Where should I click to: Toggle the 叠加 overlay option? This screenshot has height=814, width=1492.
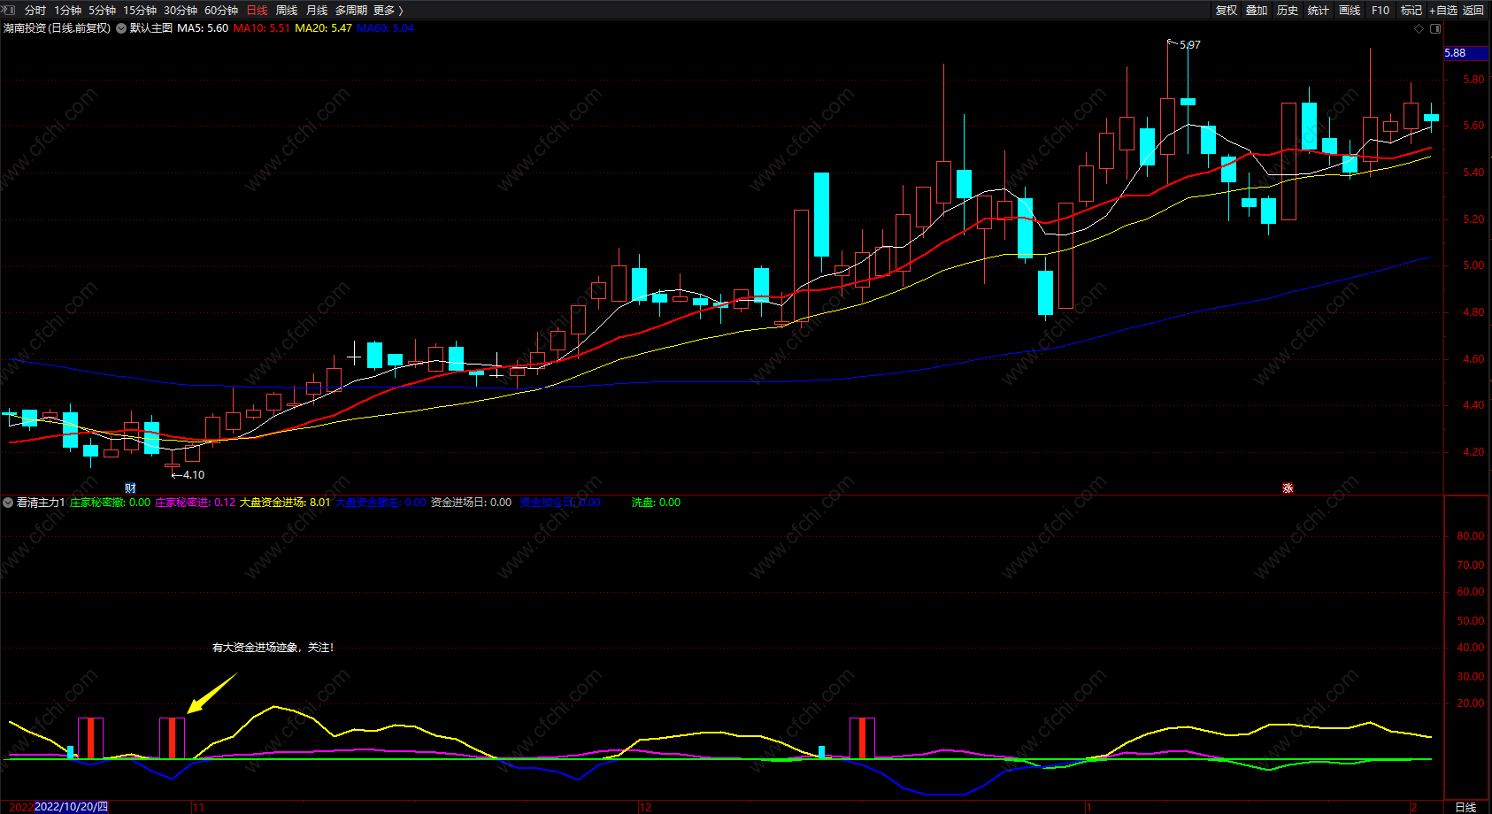point(1257,11)
